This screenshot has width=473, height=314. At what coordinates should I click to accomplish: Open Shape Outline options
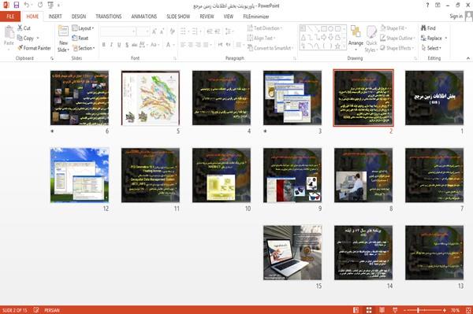click(397, 38)
